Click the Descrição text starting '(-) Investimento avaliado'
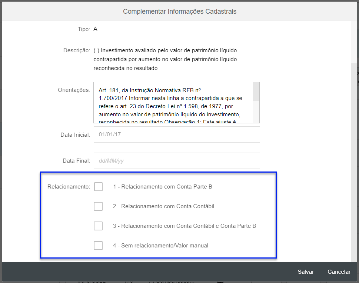The width and height of the screenshot is (359, 283). pos(167,59)
